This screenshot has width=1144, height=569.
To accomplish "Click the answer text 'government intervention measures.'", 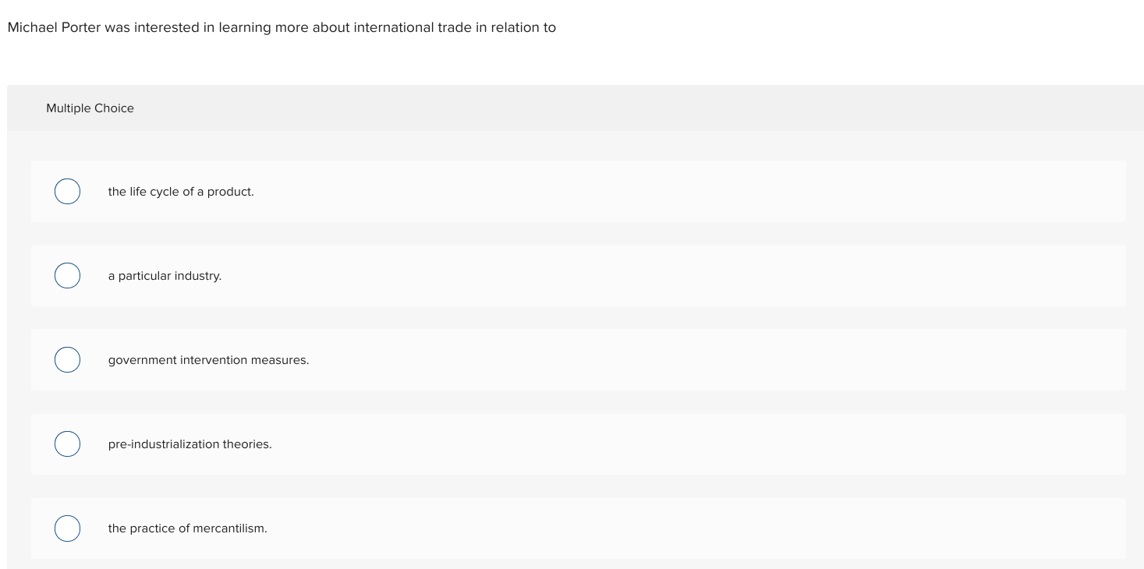I will click(x=208, y=360).
